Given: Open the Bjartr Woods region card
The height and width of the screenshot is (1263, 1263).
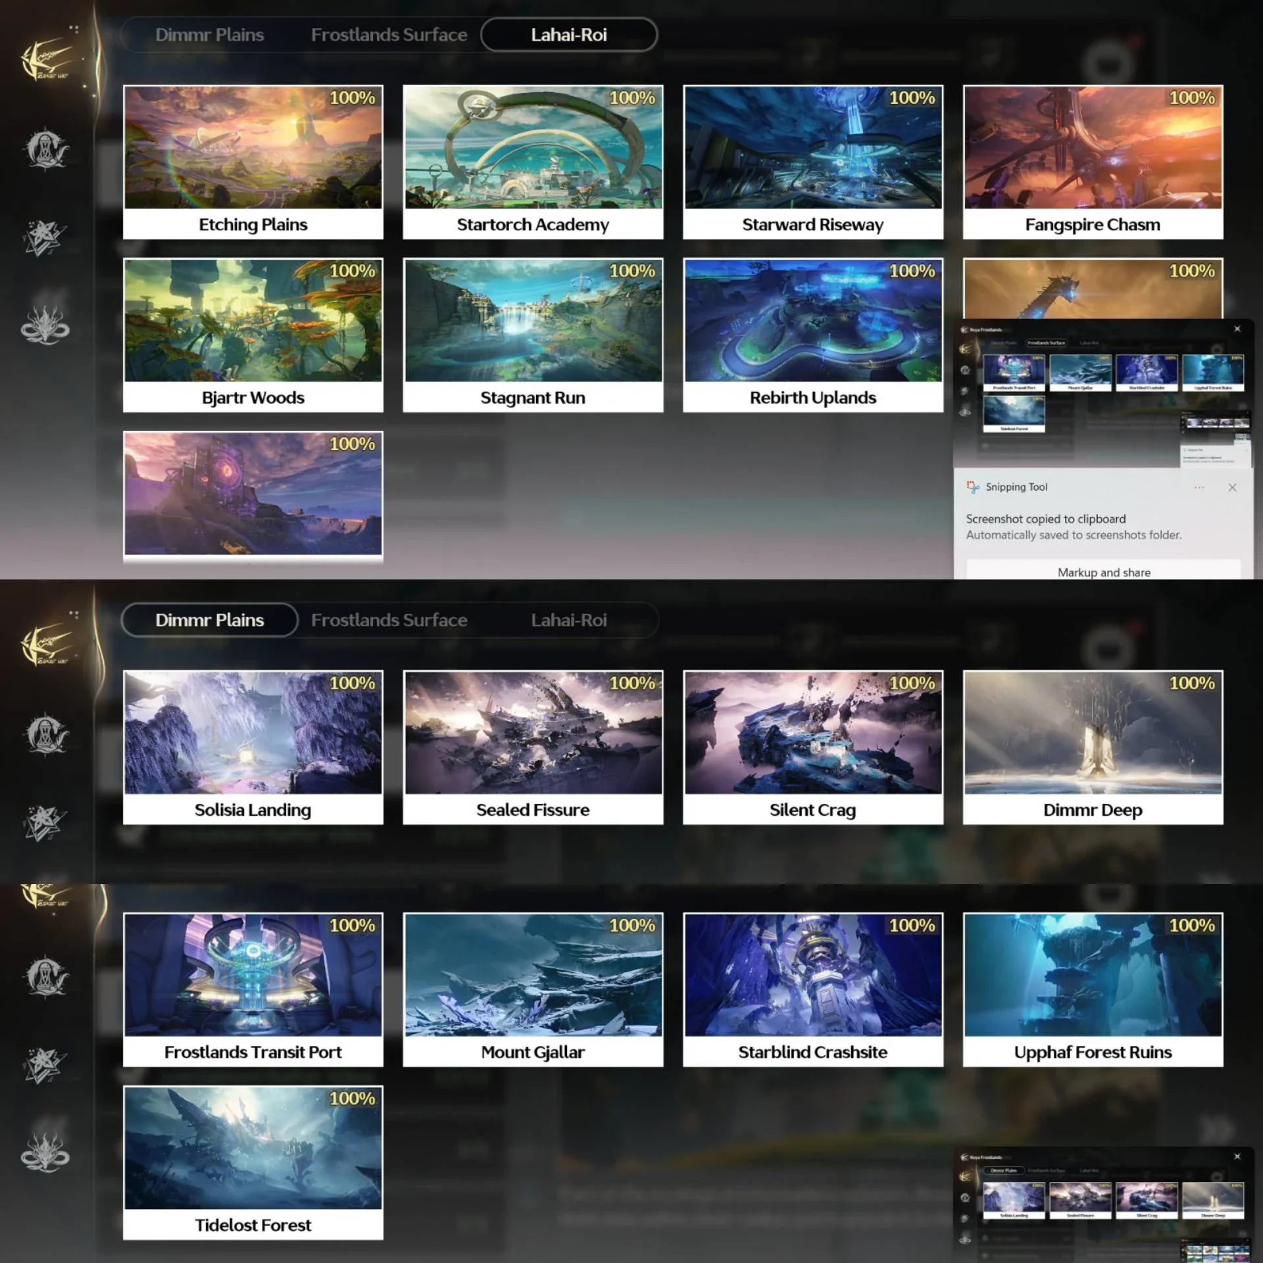Looking at the screenshot, I should (253, 335).
